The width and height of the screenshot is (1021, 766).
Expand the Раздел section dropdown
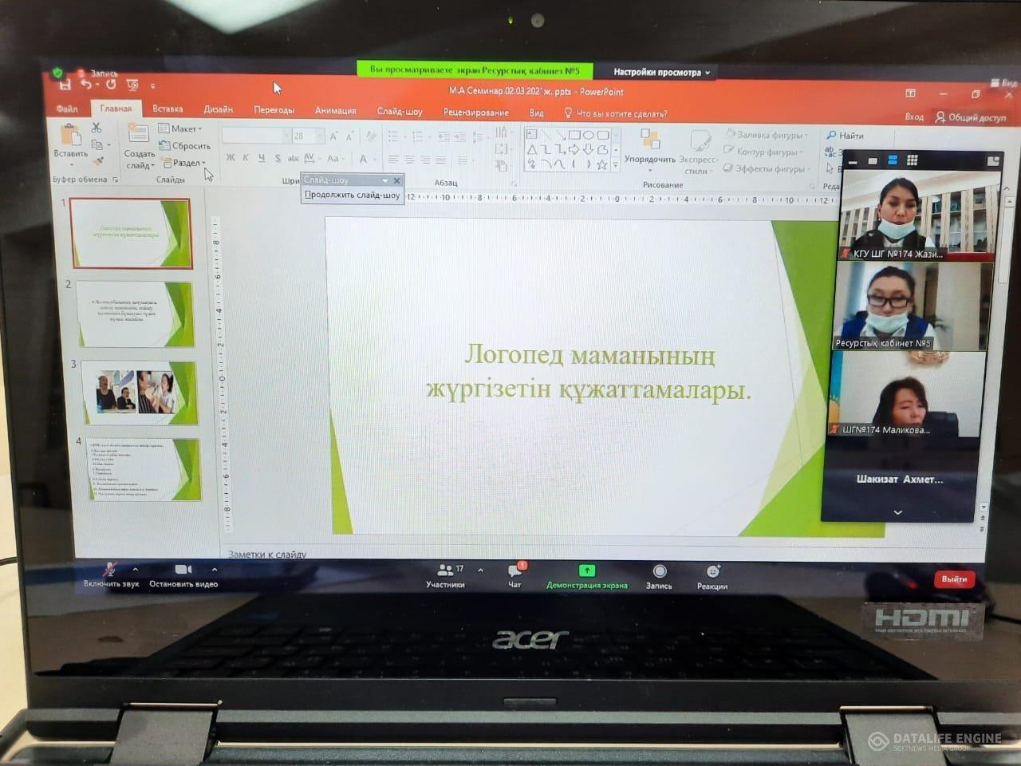[187, 163]
